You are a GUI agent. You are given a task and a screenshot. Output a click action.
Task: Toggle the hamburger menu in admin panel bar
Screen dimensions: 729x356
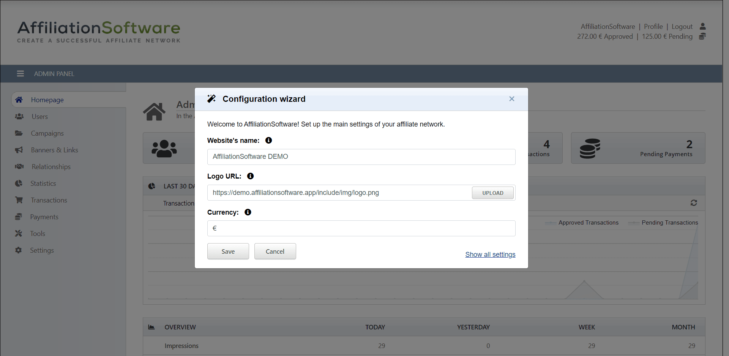(x=21, y=74)
